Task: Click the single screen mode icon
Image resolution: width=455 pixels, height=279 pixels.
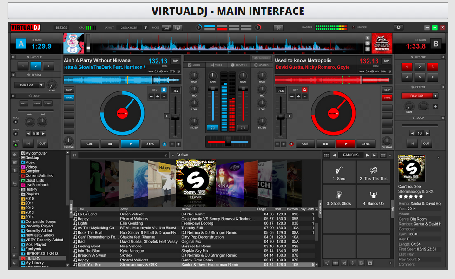Action: coord(166,27)
